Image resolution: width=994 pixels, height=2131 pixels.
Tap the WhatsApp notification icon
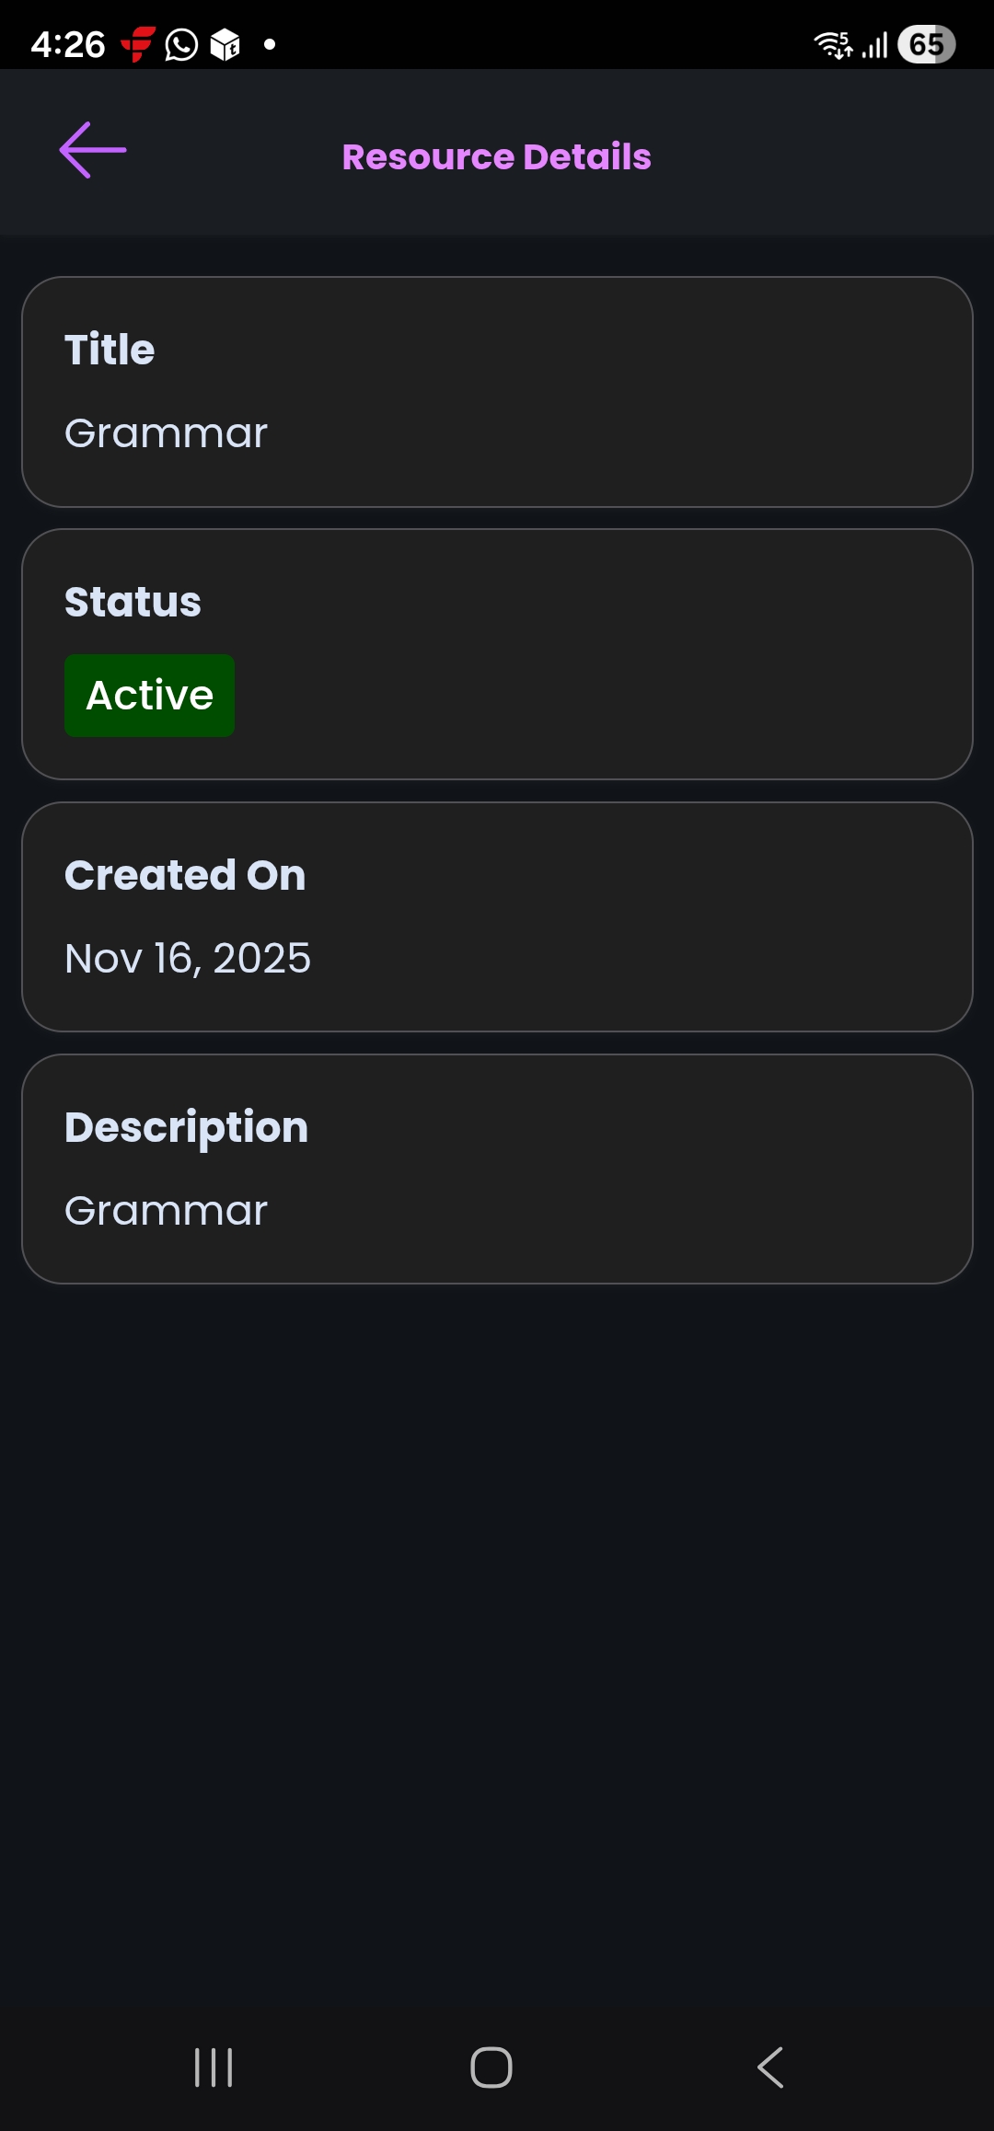tap(181, 44)
